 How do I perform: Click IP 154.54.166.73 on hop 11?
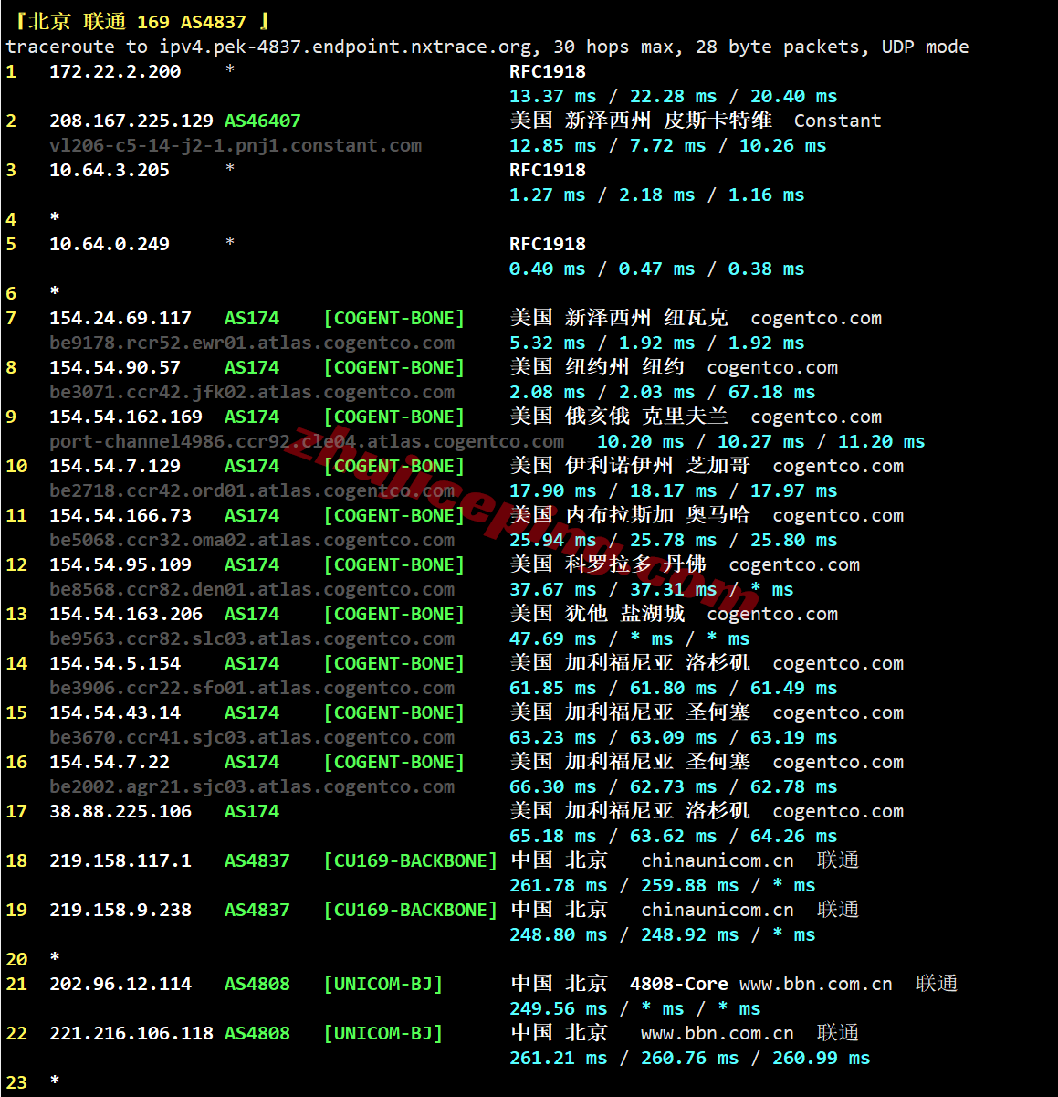[120, 515]
